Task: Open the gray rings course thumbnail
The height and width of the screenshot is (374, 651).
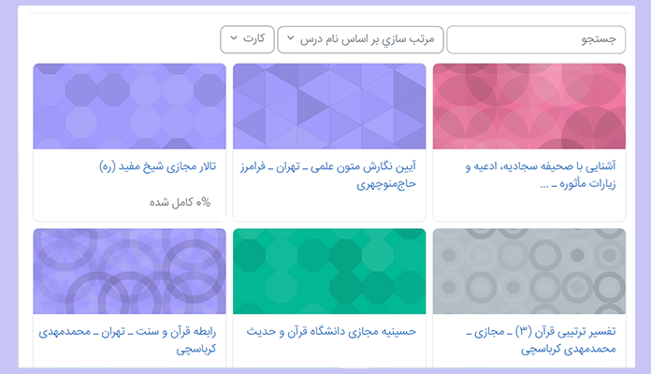Action: [529, 271]
